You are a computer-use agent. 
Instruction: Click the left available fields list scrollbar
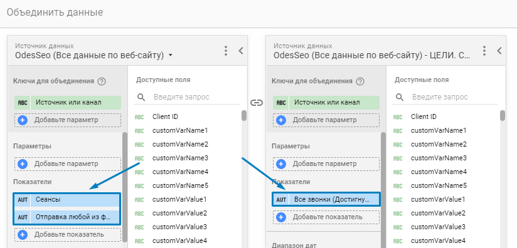tap(244, 115)
